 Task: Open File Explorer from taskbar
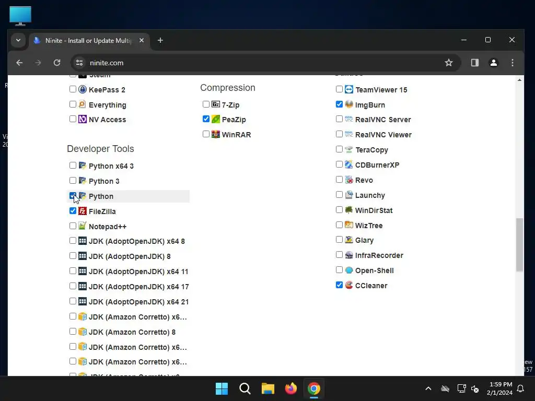click(x=268, y=388)
